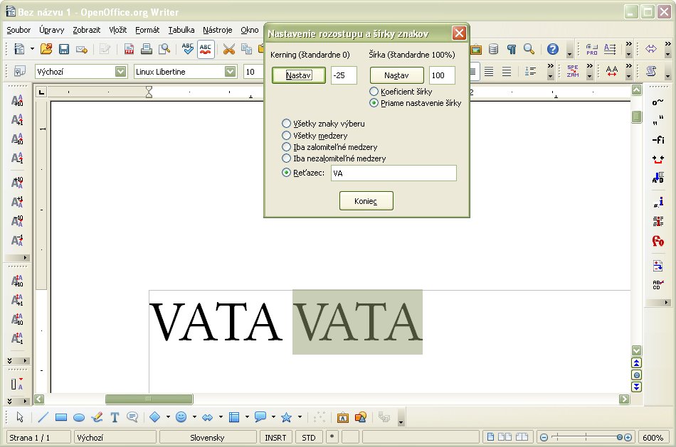Cut selection with the scissors icon
The image size is (676, 447).
click(x=229, y=49)
